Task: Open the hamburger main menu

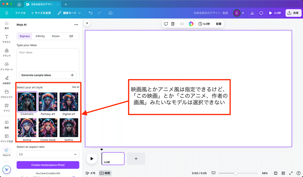Action: coord(7,13)
